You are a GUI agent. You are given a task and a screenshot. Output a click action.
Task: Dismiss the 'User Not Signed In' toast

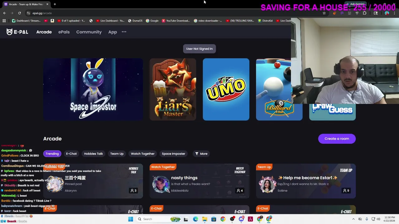[199, 49]
